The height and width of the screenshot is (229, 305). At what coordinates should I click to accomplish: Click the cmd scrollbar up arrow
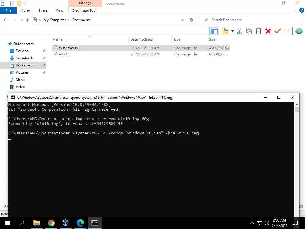(297, 105)
